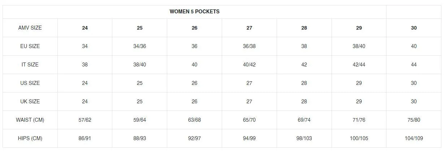This screenshot has width=445, height=151.
Task: Click the waist 57/62 cell
Action: [x=85, y=120]
